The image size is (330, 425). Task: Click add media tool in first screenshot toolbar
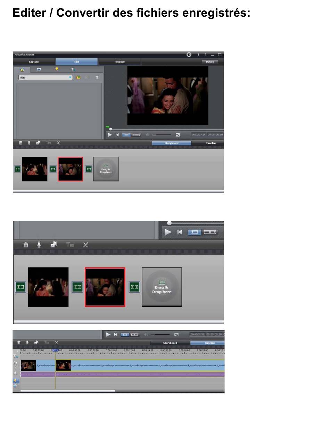click(x=38, y=143)
